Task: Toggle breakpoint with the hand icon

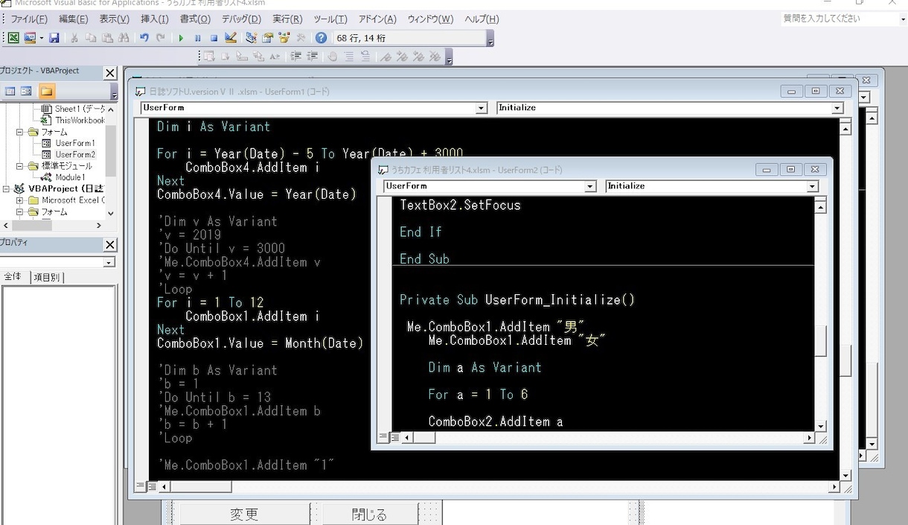Action: [333, 56]
